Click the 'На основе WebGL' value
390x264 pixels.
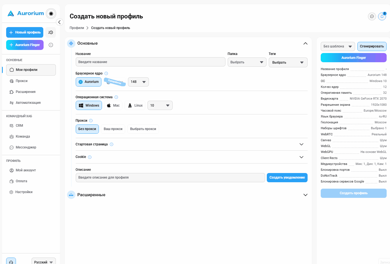[374, 152]
